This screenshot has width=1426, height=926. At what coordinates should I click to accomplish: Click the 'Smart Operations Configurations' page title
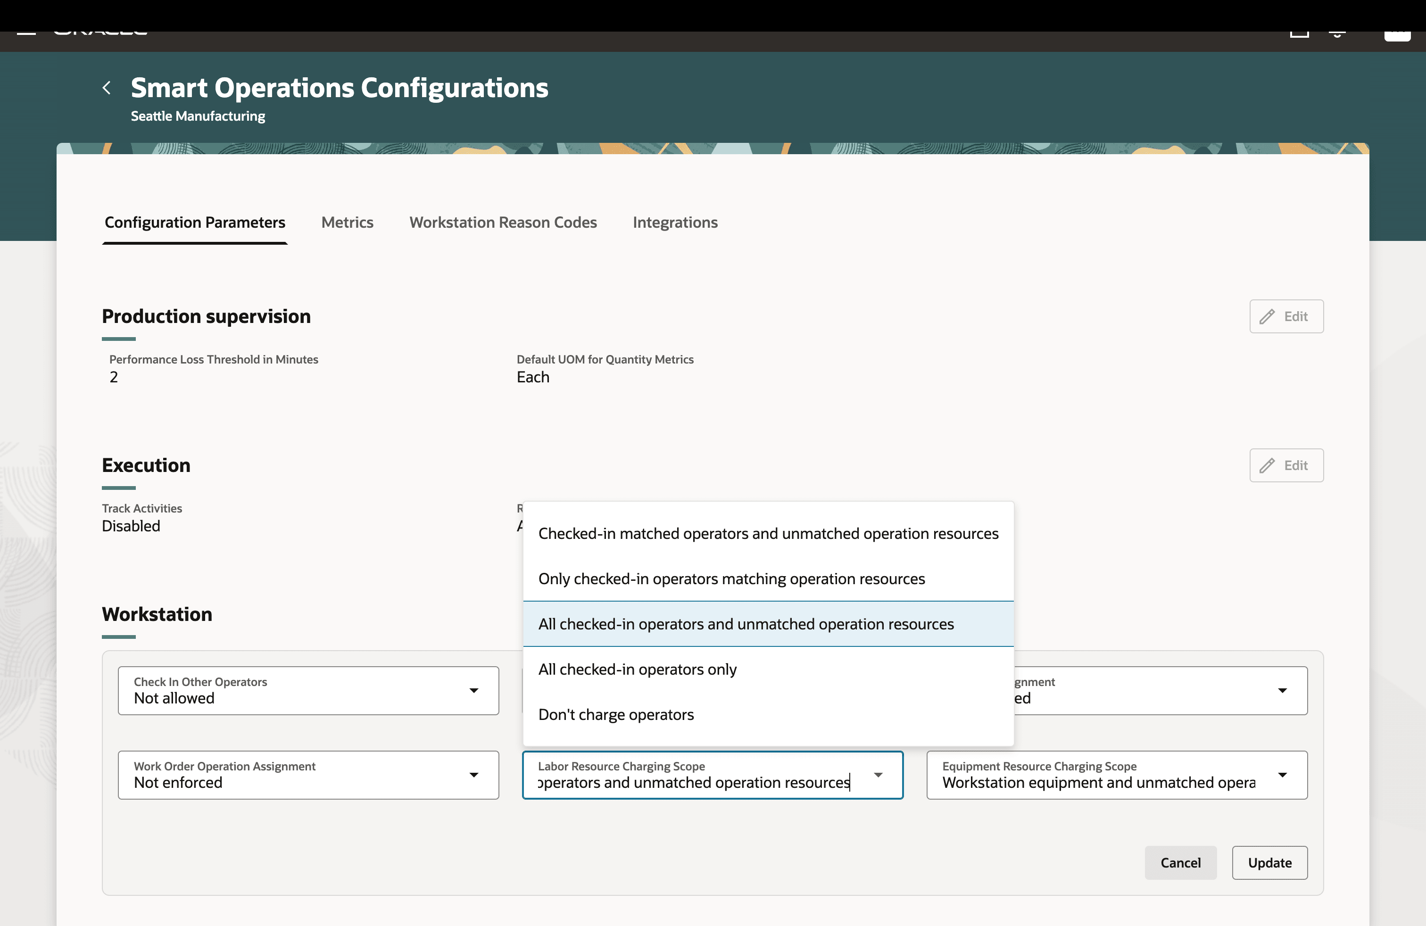pos(340,88)
